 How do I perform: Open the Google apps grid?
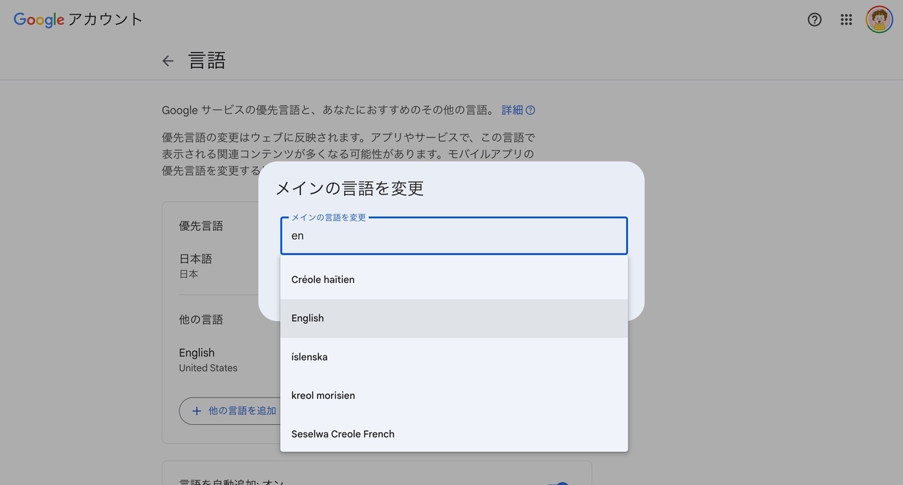click(x=846, y=20)
